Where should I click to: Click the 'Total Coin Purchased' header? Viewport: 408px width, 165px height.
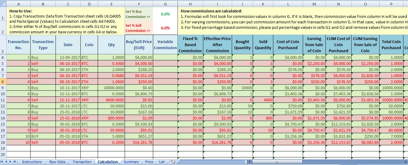[391, 45]
